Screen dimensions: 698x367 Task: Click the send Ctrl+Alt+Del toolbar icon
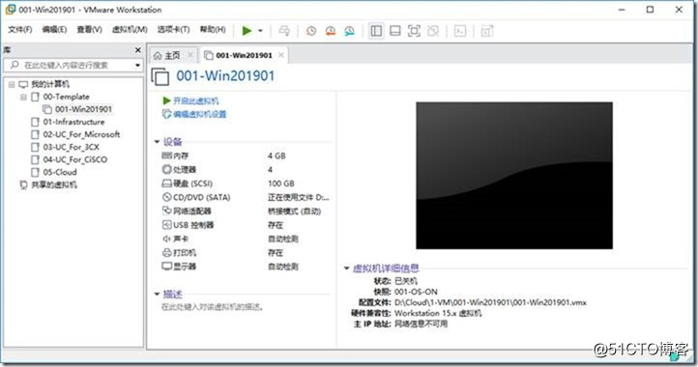284,31
